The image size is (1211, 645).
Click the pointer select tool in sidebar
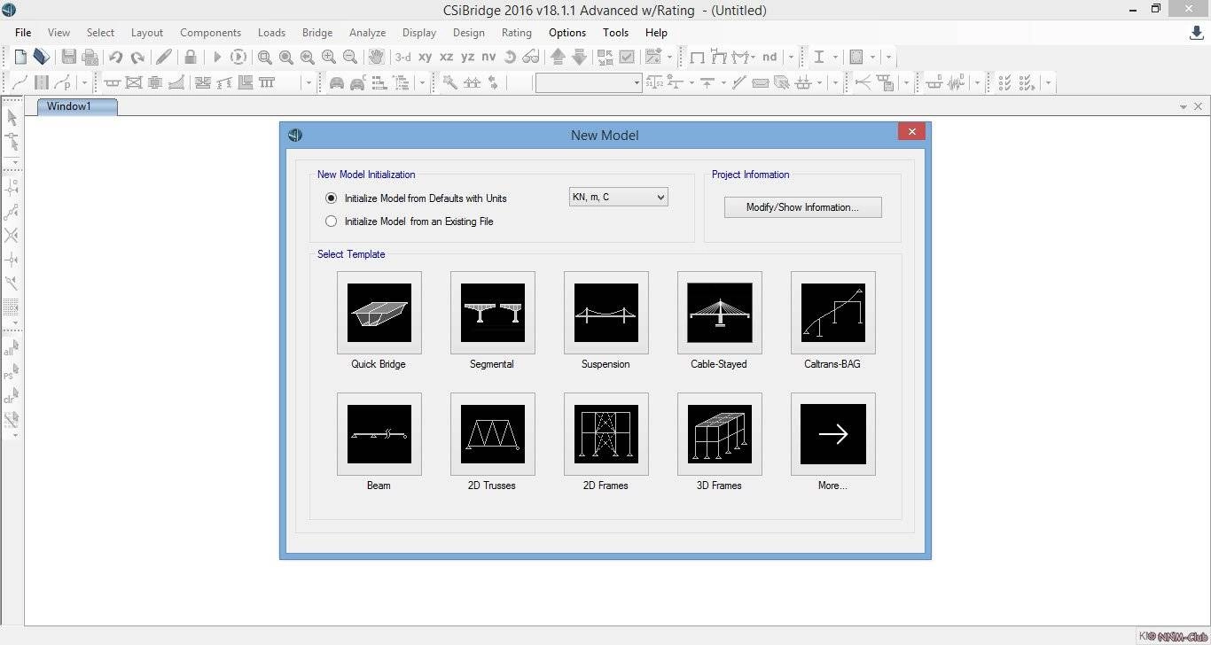tap(12, 117)
